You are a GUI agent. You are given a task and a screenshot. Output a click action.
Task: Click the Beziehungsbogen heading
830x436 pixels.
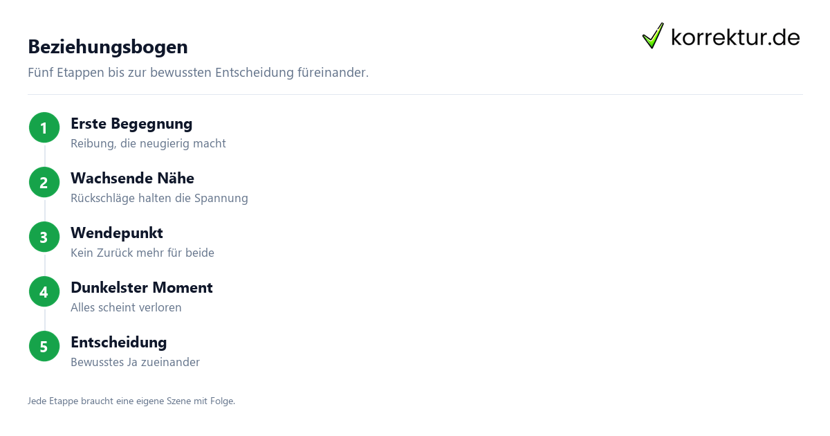(x=108, y=47)
